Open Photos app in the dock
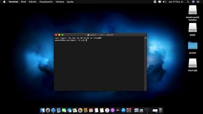 pyautogui.click(x=80, y=110)
